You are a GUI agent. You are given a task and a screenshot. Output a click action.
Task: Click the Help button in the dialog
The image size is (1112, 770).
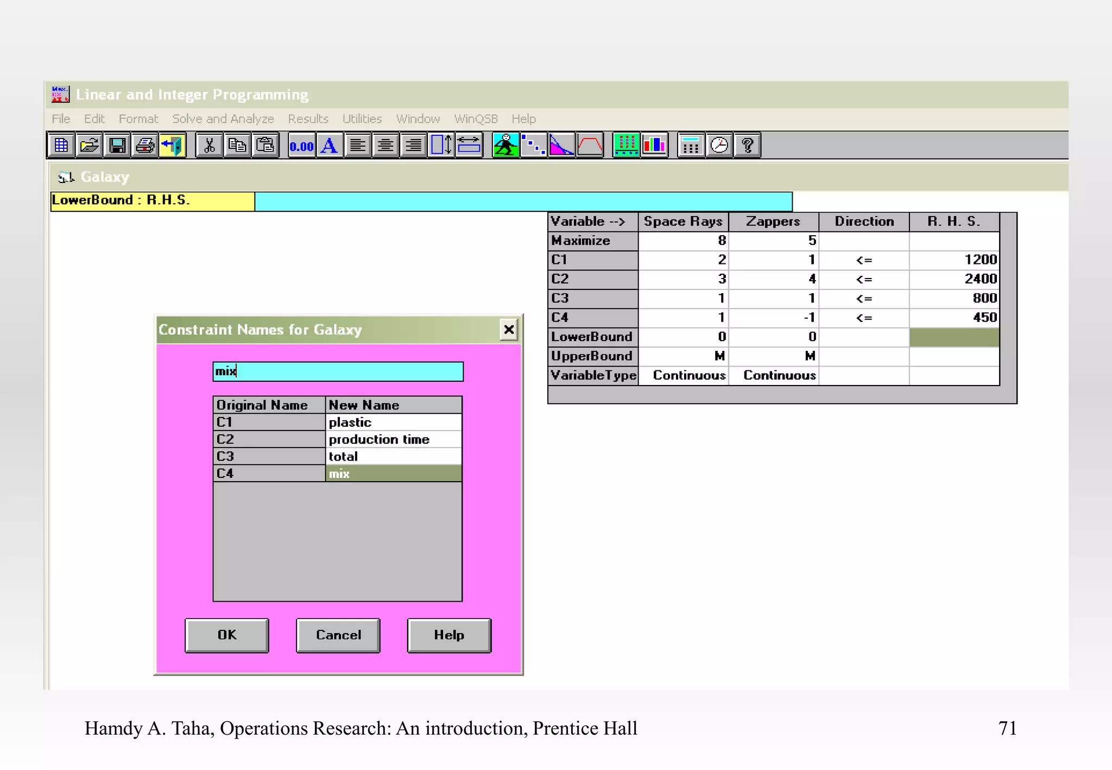click(449, 635)
